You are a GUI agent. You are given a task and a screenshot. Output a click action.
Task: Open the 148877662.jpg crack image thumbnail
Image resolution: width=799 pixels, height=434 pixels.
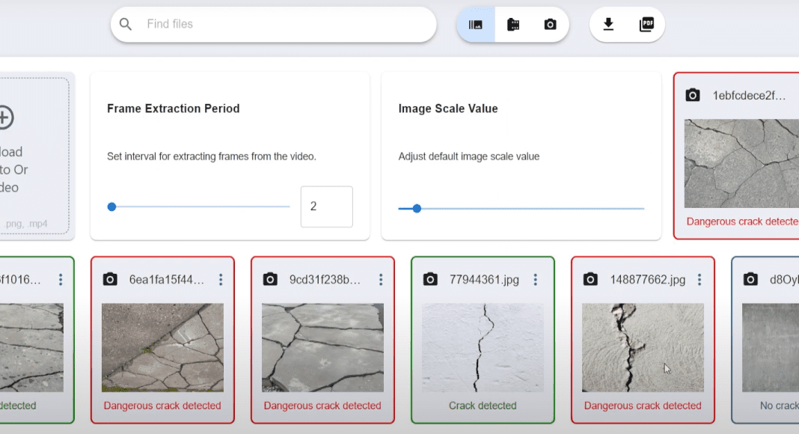coord(643,347)
